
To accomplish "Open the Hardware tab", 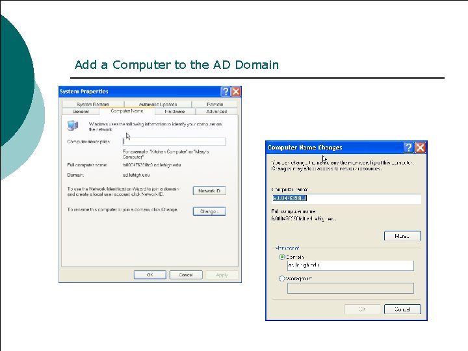I will click(175, 111).
